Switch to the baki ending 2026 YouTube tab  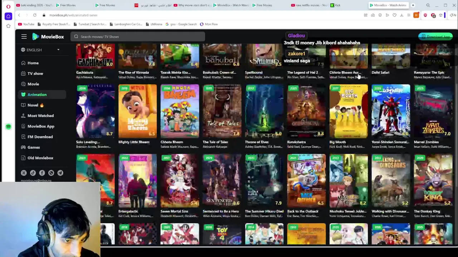coord(34,5)
